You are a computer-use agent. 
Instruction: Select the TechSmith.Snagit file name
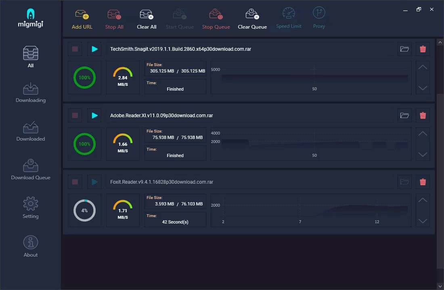(x=181, y=49)
